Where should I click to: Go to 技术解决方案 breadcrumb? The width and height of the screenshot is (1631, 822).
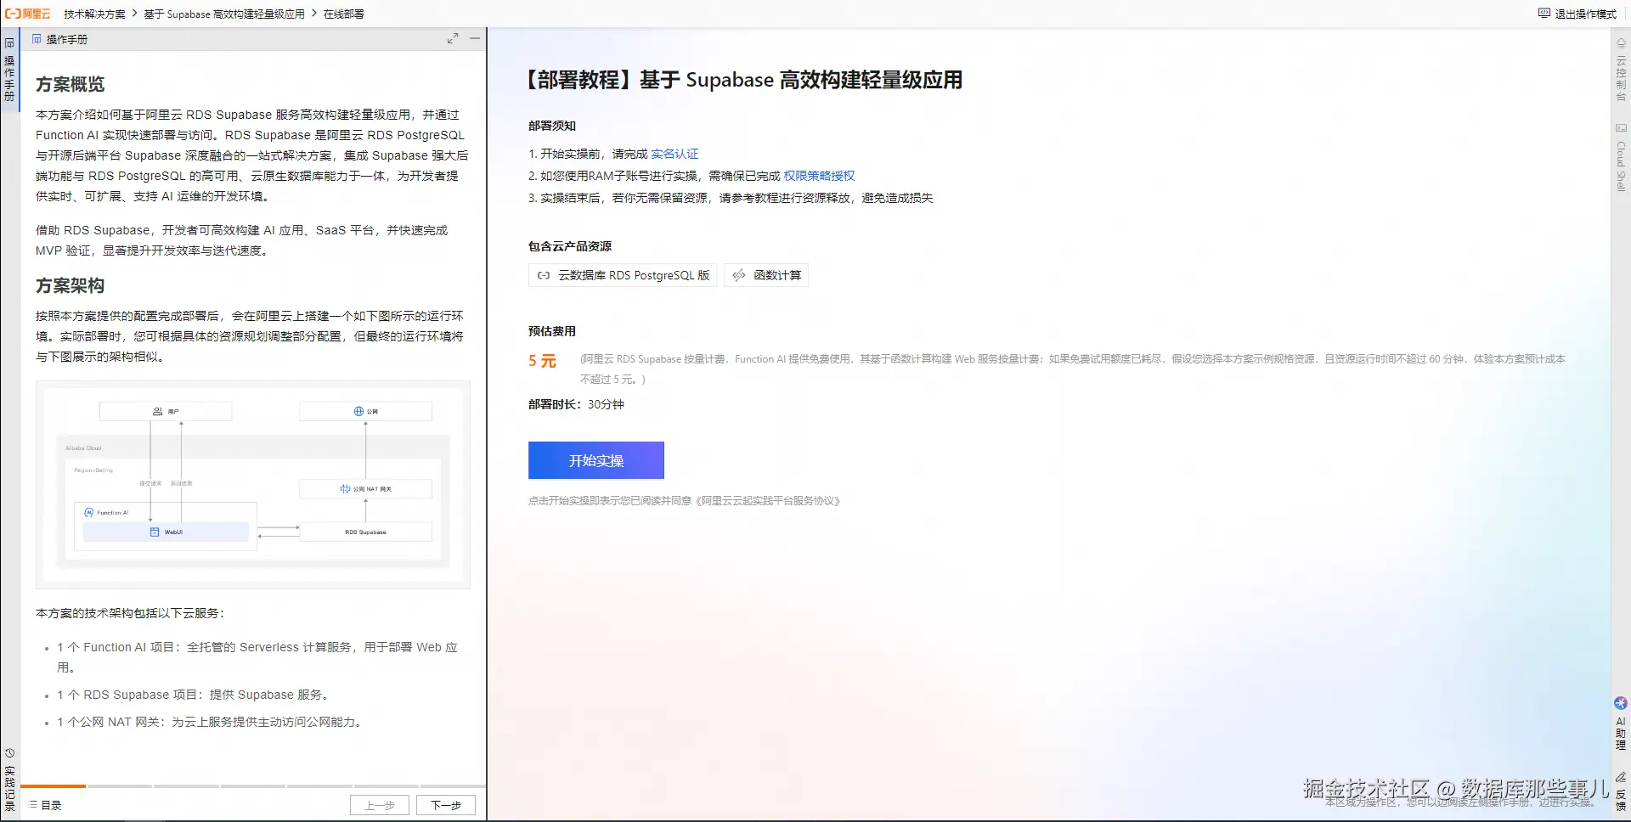click(x=94, y=14)
